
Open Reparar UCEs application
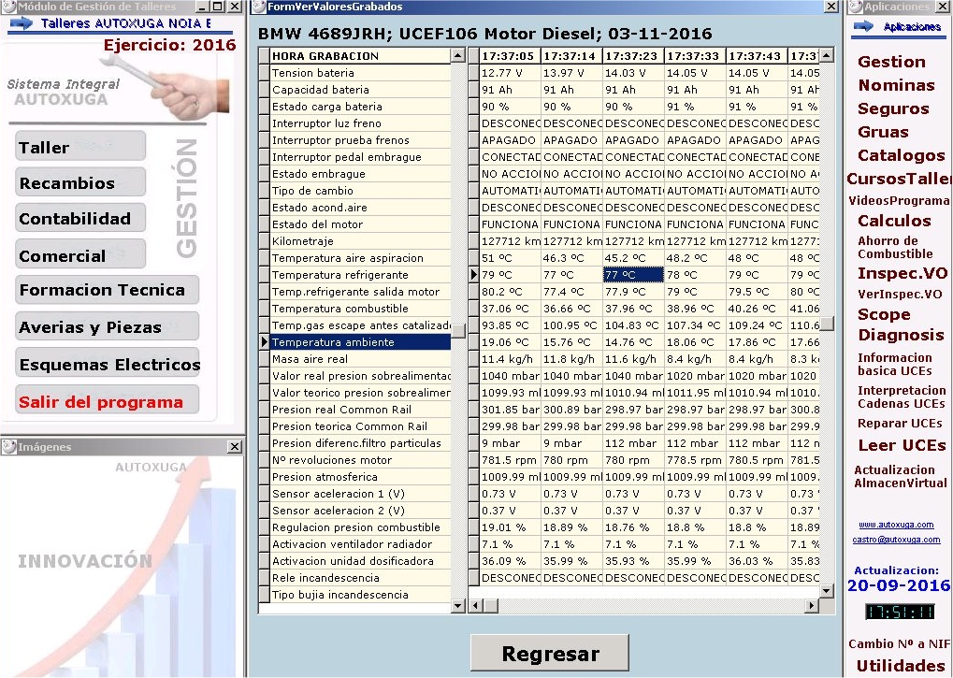[x=900, y=424]
